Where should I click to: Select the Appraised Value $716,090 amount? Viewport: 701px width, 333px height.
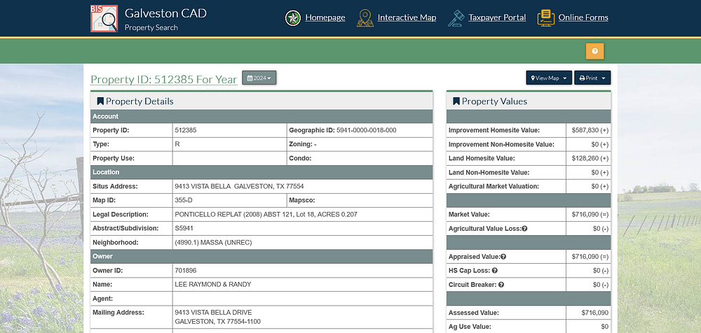[x=590, y=257]
